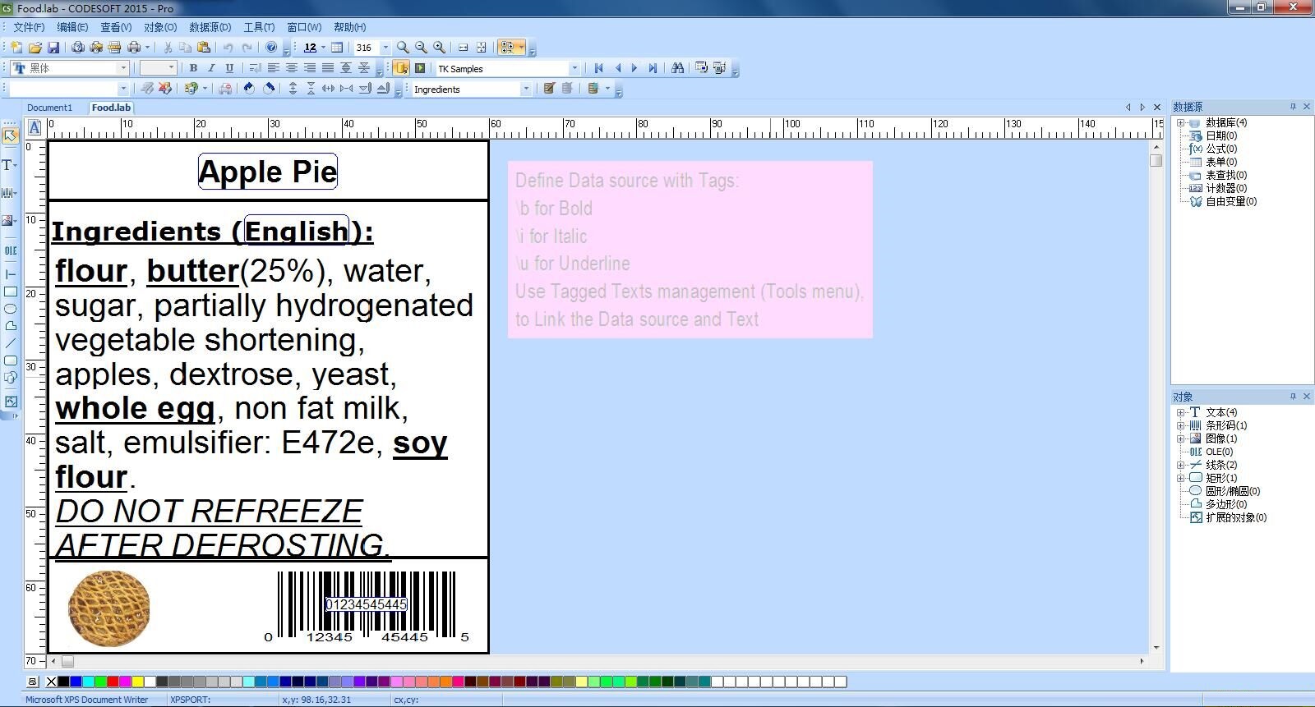Cut selection with the scissors icon
The image size is (1315, 707).
click(168, 48)
